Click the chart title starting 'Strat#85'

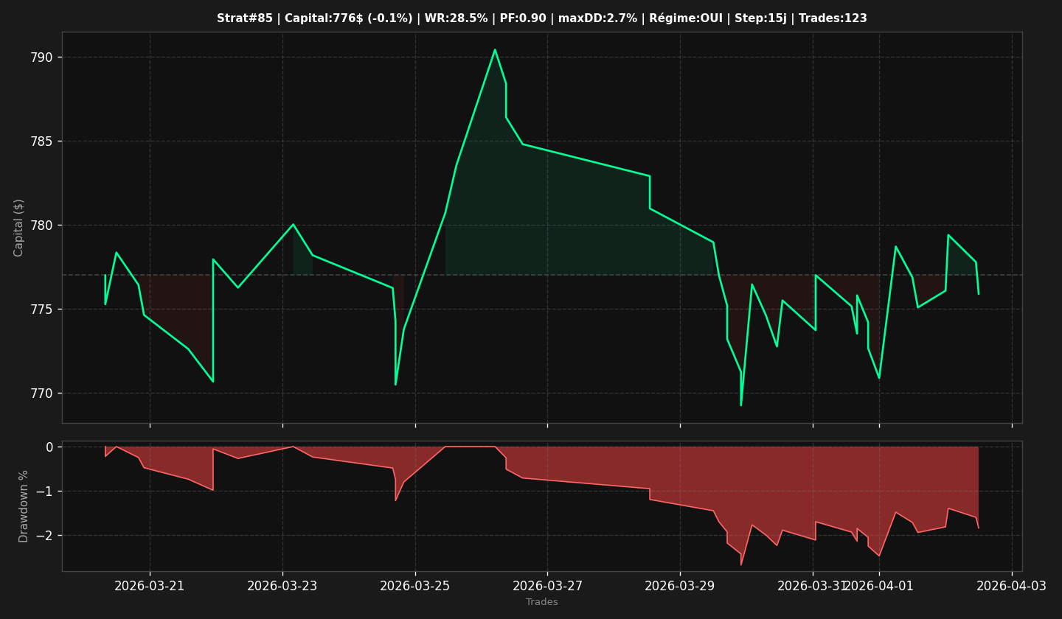click(x=542, y=18)
